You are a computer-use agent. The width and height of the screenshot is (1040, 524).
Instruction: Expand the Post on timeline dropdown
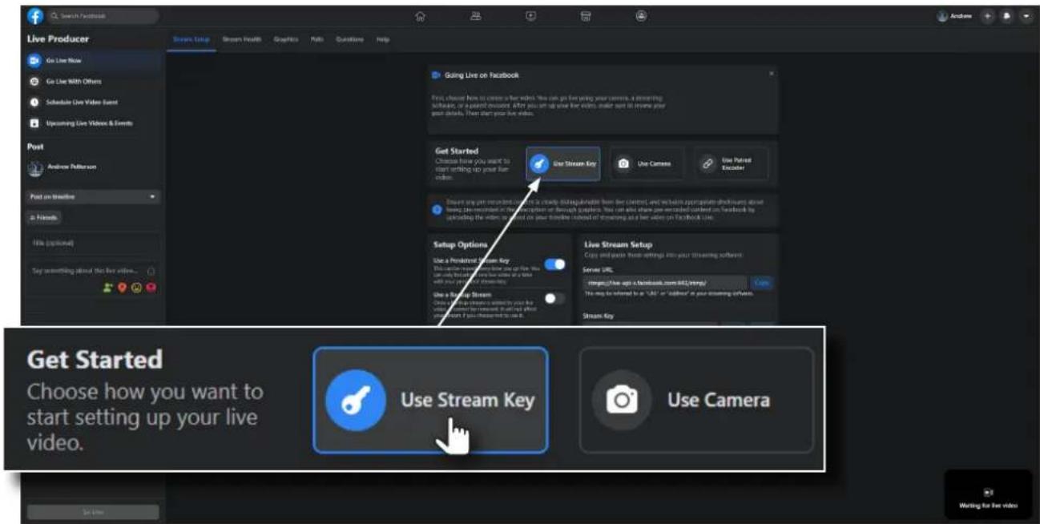point(94,196)
